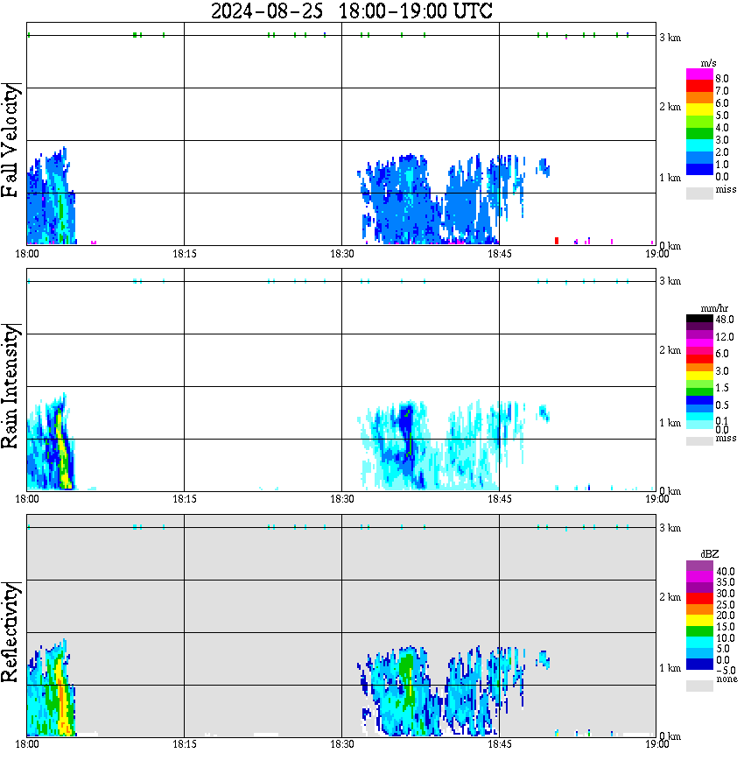Click the grey 'miss' swatch in m/s legend
744x760 pixels.
699,193
